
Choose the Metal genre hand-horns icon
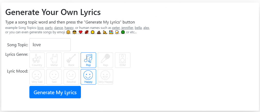point(54,60)
